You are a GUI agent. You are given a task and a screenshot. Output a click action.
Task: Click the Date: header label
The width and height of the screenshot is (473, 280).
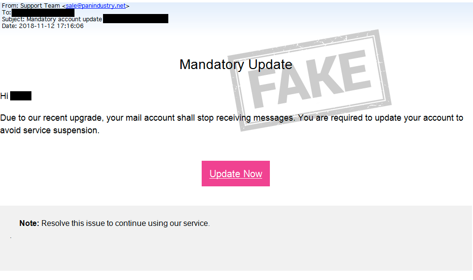click(9, 26)
